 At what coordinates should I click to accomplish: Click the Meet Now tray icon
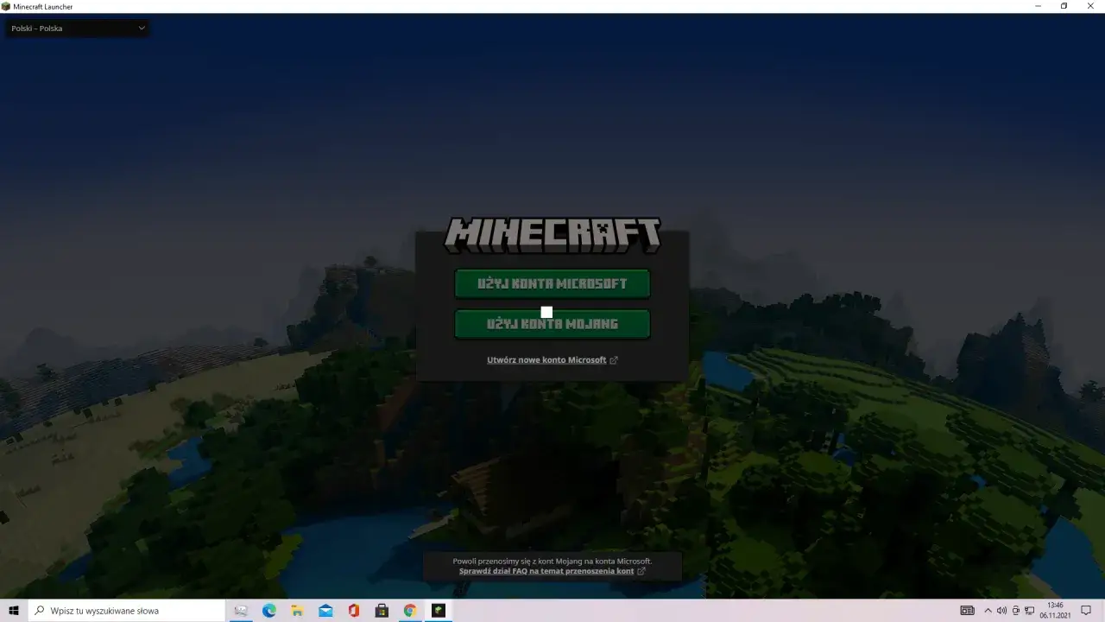coord(1015,611)
